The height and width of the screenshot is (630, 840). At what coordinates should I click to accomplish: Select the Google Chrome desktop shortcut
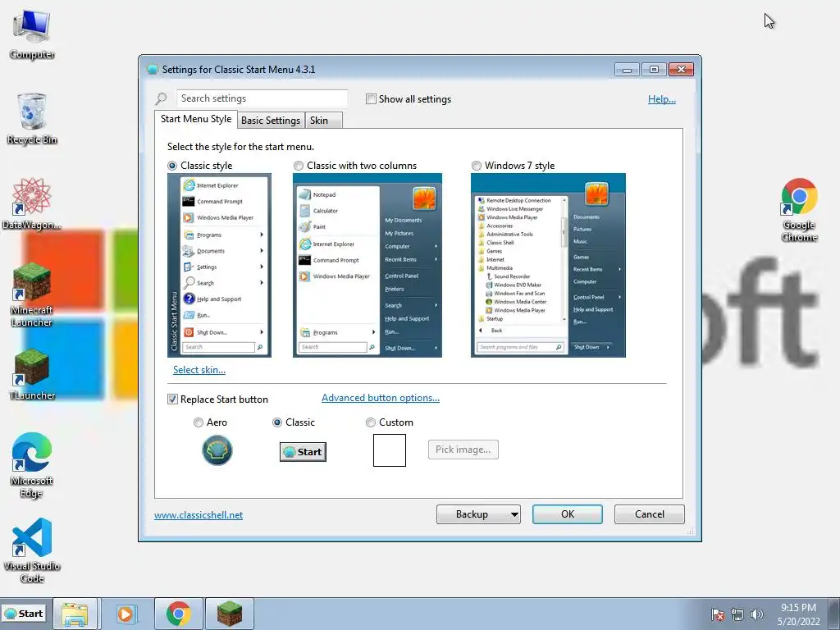[799, 209]
